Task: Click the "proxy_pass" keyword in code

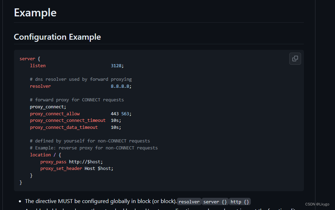Action: [53, 161]
